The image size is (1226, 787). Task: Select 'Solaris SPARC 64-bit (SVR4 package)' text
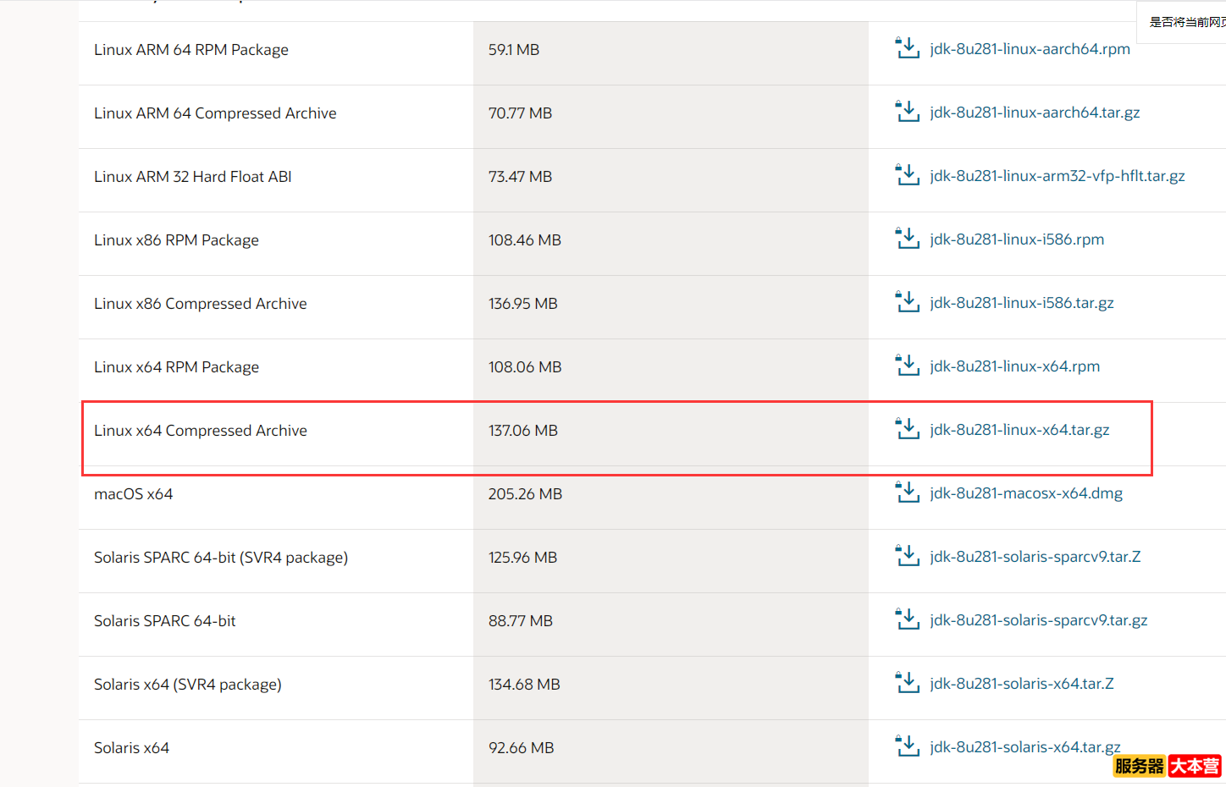pos(221,558)
